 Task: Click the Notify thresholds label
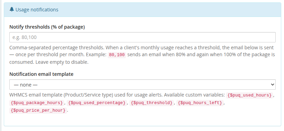[47, 27]
